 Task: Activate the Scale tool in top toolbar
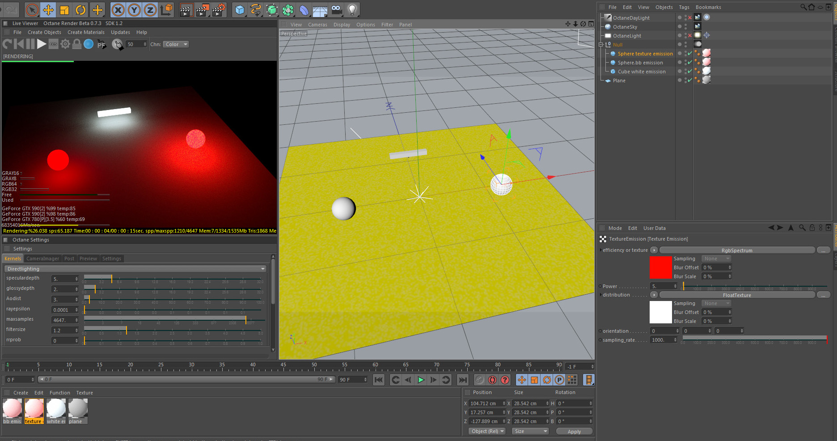tap(64, 9)
